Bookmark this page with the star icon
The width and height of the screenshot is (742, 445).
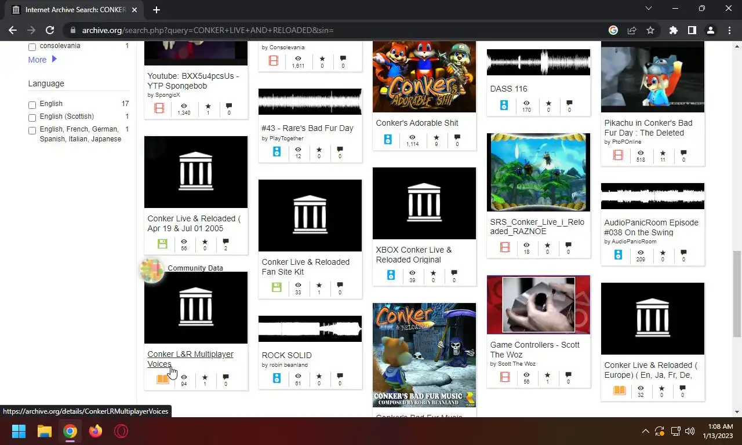650,30
